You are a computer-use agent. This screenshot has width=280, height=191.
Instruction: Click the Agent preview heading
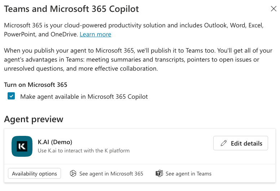(34, 119)
